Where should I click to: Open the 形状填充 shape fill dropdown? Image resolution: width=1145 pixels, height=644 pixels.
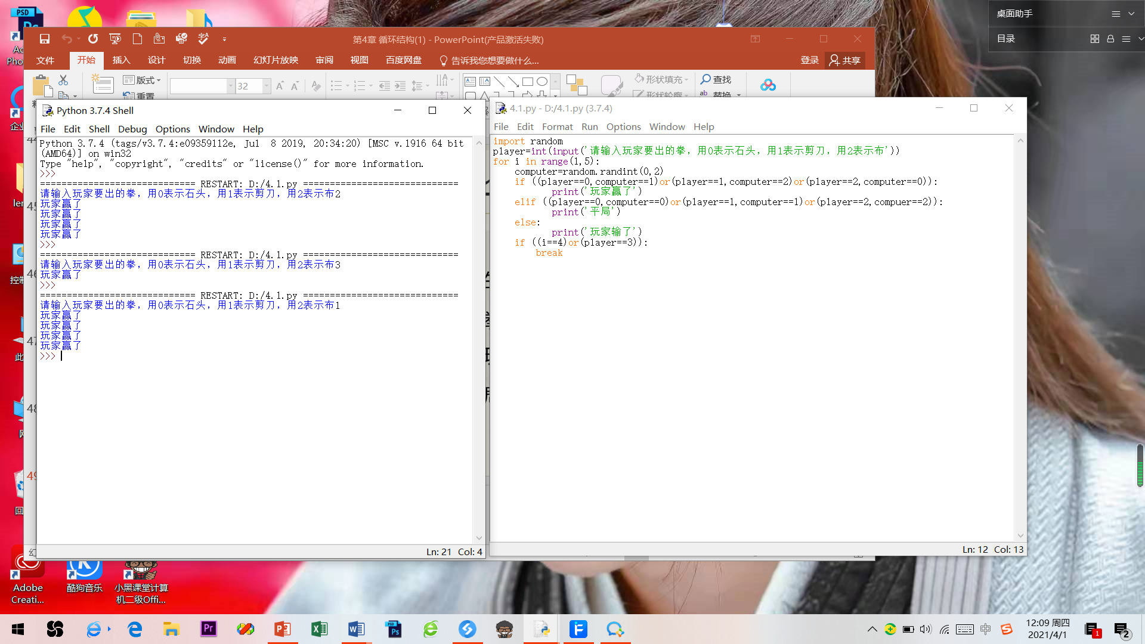pos(661,79)
